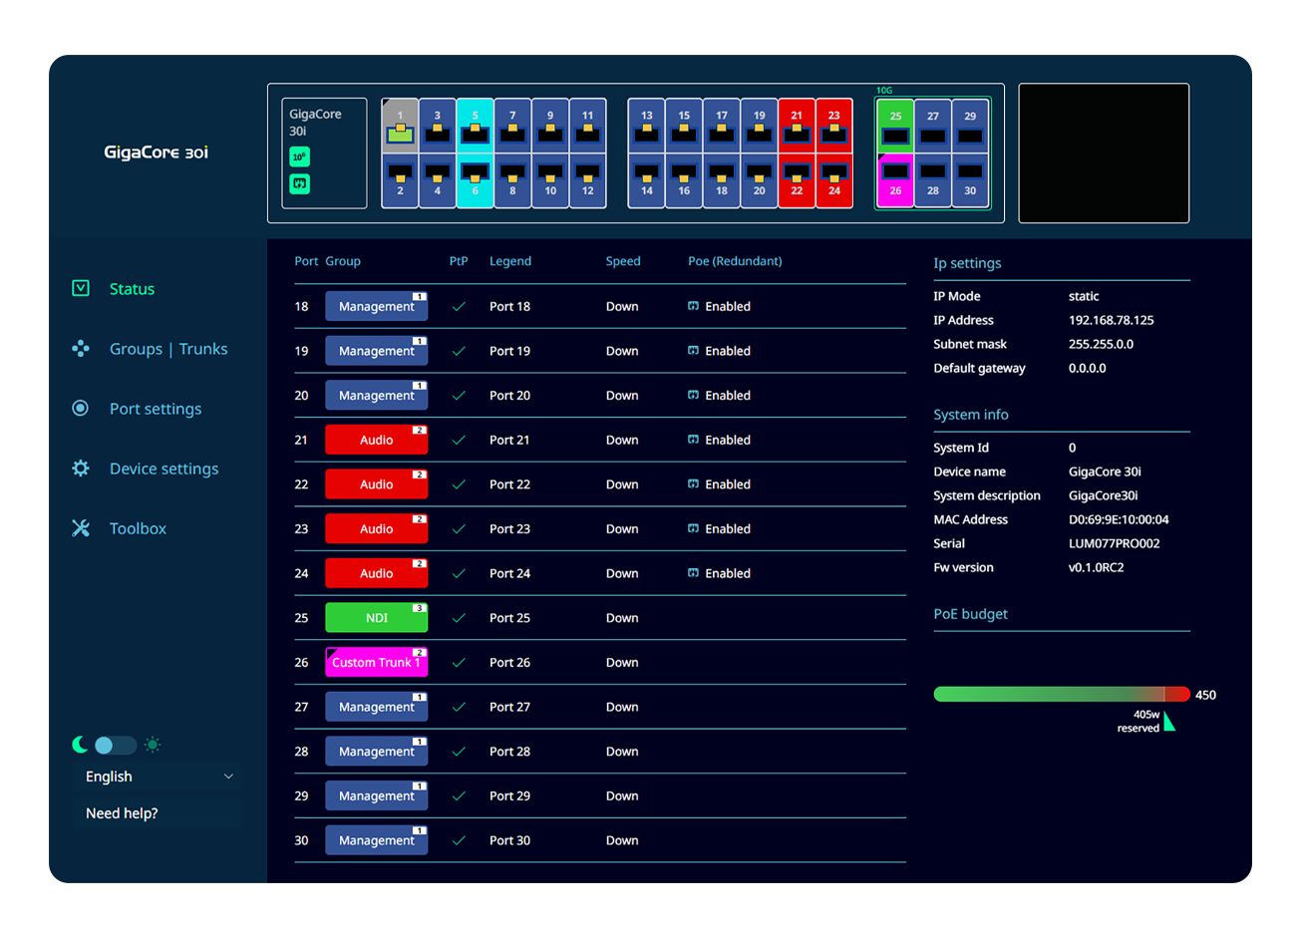Click the Legend column header
The width and height of the screenshot is (1296, 940).
tap(510, 261)
